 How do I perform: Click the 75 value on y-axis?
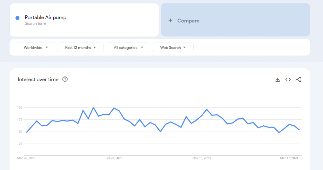21,120
